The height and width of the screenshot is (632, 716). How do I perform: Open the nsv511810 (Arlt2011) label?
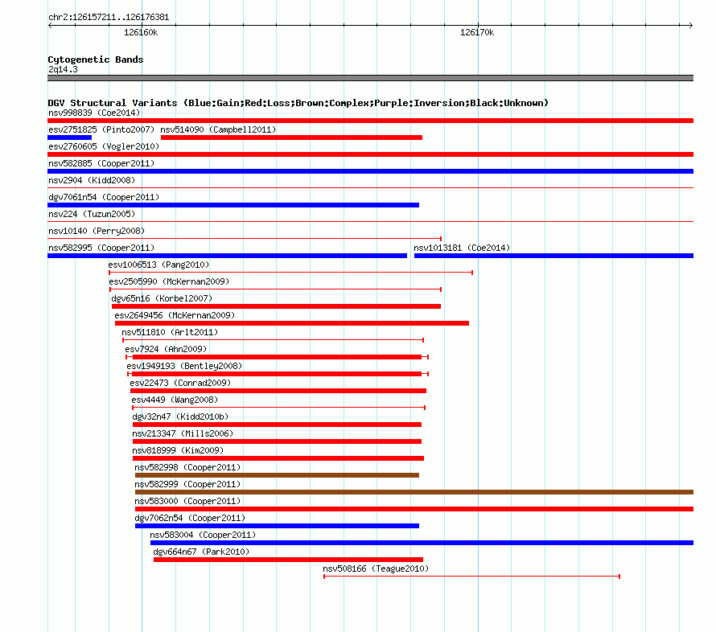click(170, 332)
